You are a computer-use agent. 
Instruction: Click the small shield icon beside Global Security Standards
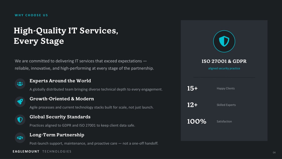tap(20, 120)
